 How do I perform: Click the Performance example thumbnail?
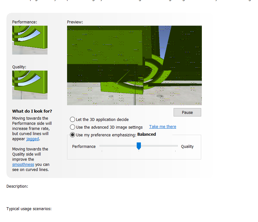tap(30, 40)
